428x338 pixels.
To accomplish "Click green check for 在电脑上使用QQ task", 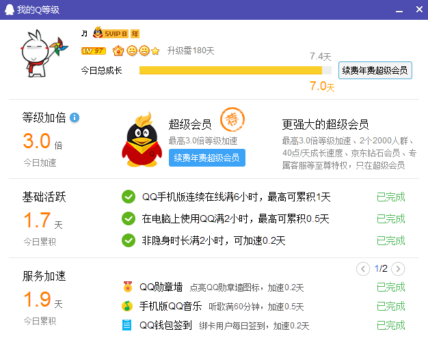I will click(x=129, y=219).
